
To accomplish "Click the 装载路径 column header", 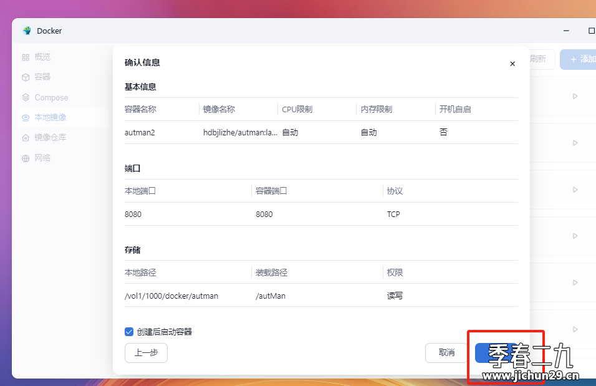I will [x=271, y=273].
